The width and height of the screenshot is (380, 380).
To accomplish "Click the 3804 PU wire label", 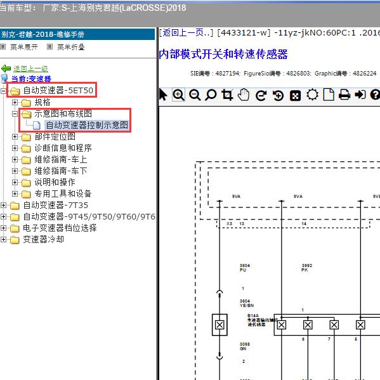I will [x=244, y=268].
